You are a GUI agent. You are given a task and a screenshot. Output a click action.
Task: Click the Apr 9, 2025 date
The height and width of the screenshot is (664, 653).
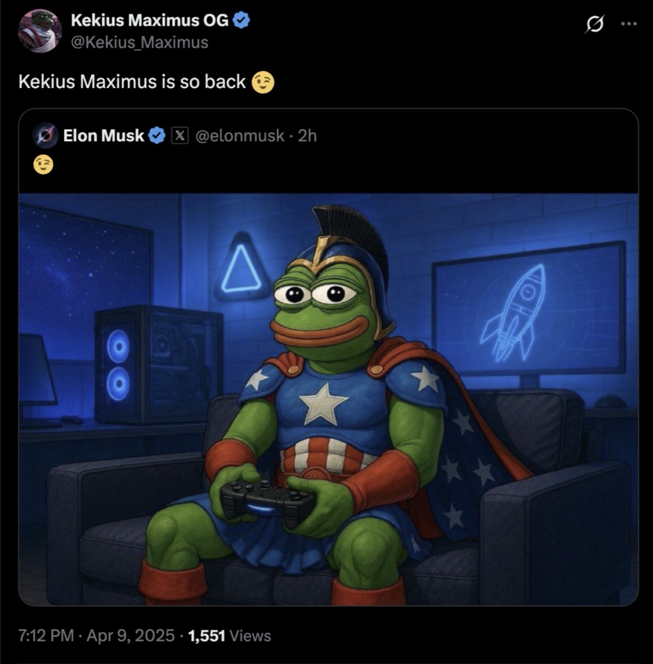coord(130,636)
